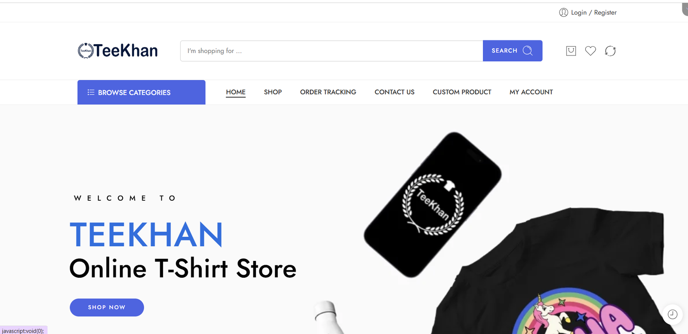Open the compare refresh-arrows icon
Image resolution: width=688 pixels, height=334 pixels.
tap(610, 51)
